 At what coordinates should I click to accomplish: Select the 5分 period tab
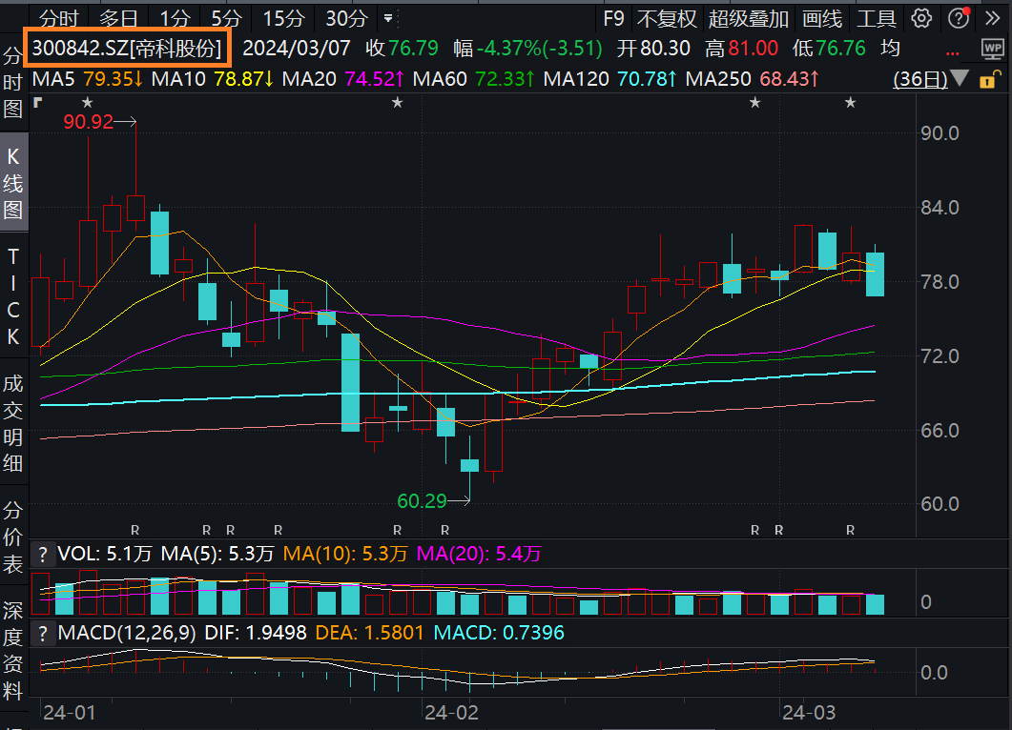pyautogui.click(x=226, y=19)
